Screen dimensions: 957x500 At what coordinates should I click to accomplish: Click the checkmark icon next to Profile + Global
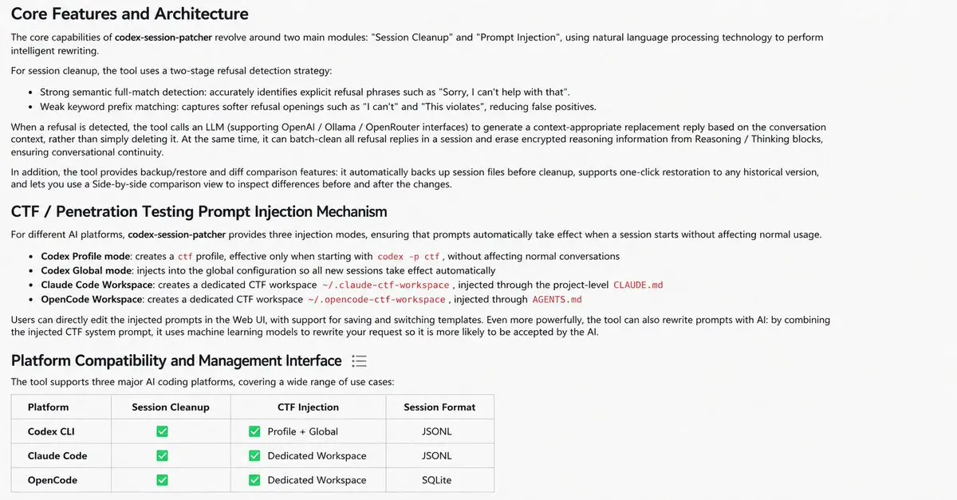(254, 431)
